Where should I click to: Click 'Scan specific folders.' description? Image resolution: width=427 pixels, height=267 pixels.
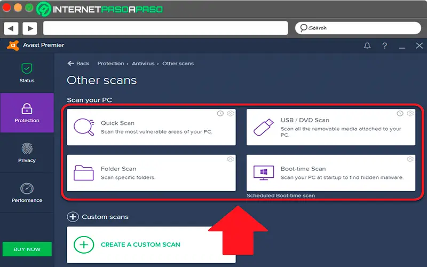click(x=128, y=178)
